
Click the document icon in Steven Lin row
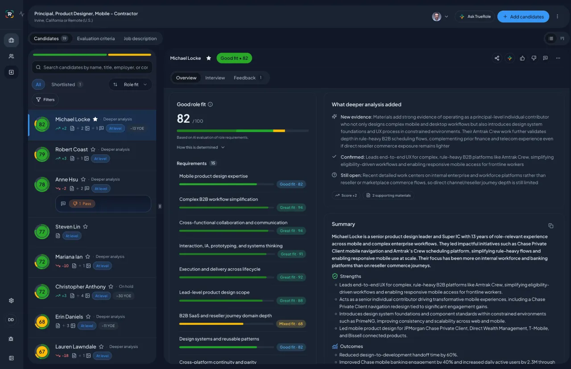coord(58,236)
